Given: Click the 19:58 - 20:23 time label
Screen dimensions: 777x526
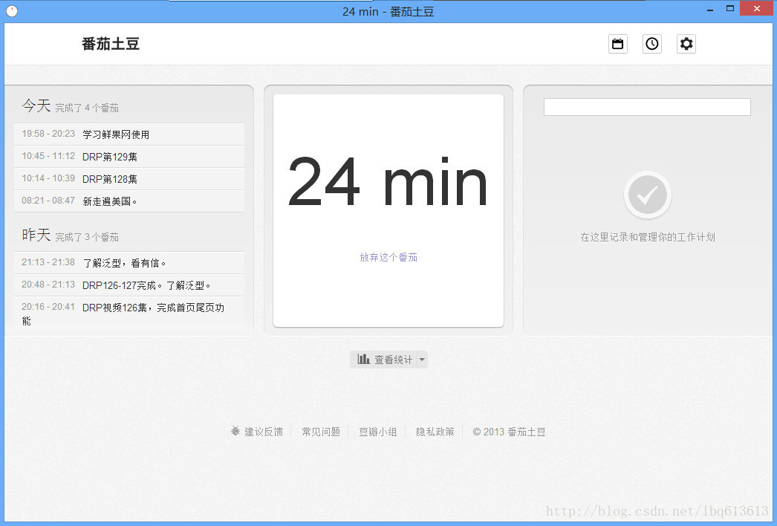Looking at the screenshot, I should pos(48,134).
